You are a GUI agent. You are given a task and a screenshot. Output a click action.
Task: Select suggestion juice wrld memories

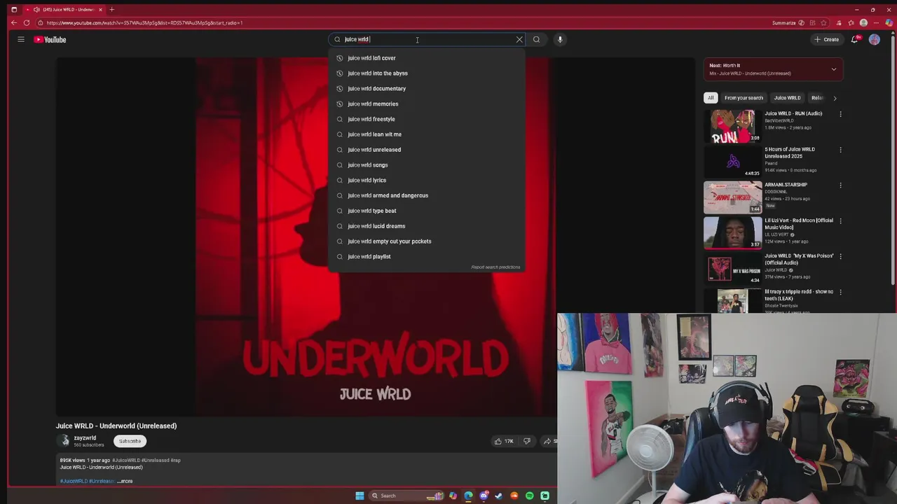click(426, 104)
